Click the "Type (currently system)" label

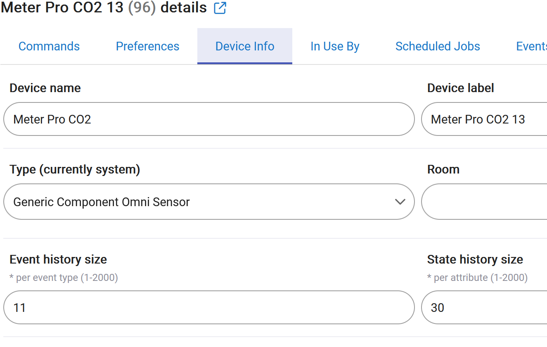point(75,169)
